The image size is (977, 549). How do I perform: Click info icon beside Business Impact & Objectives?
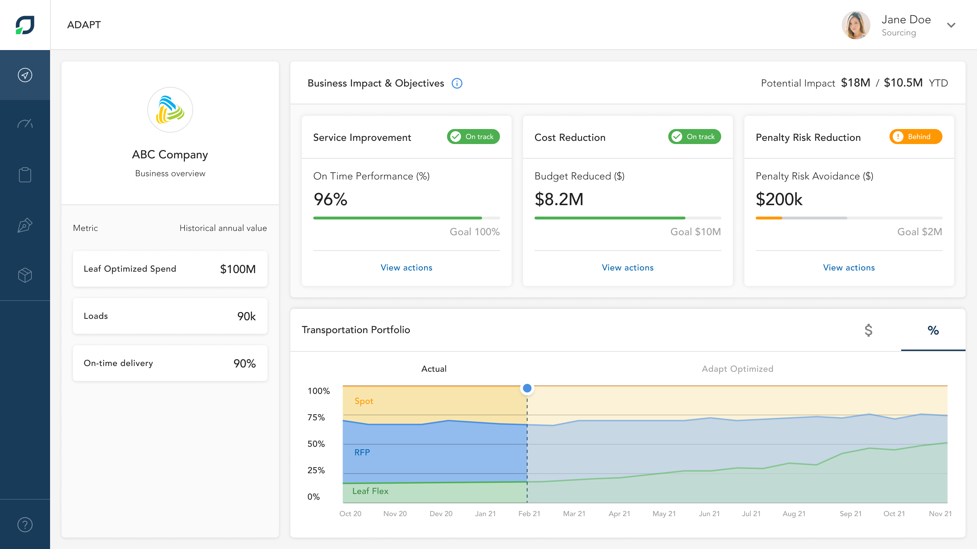[457, 83]
